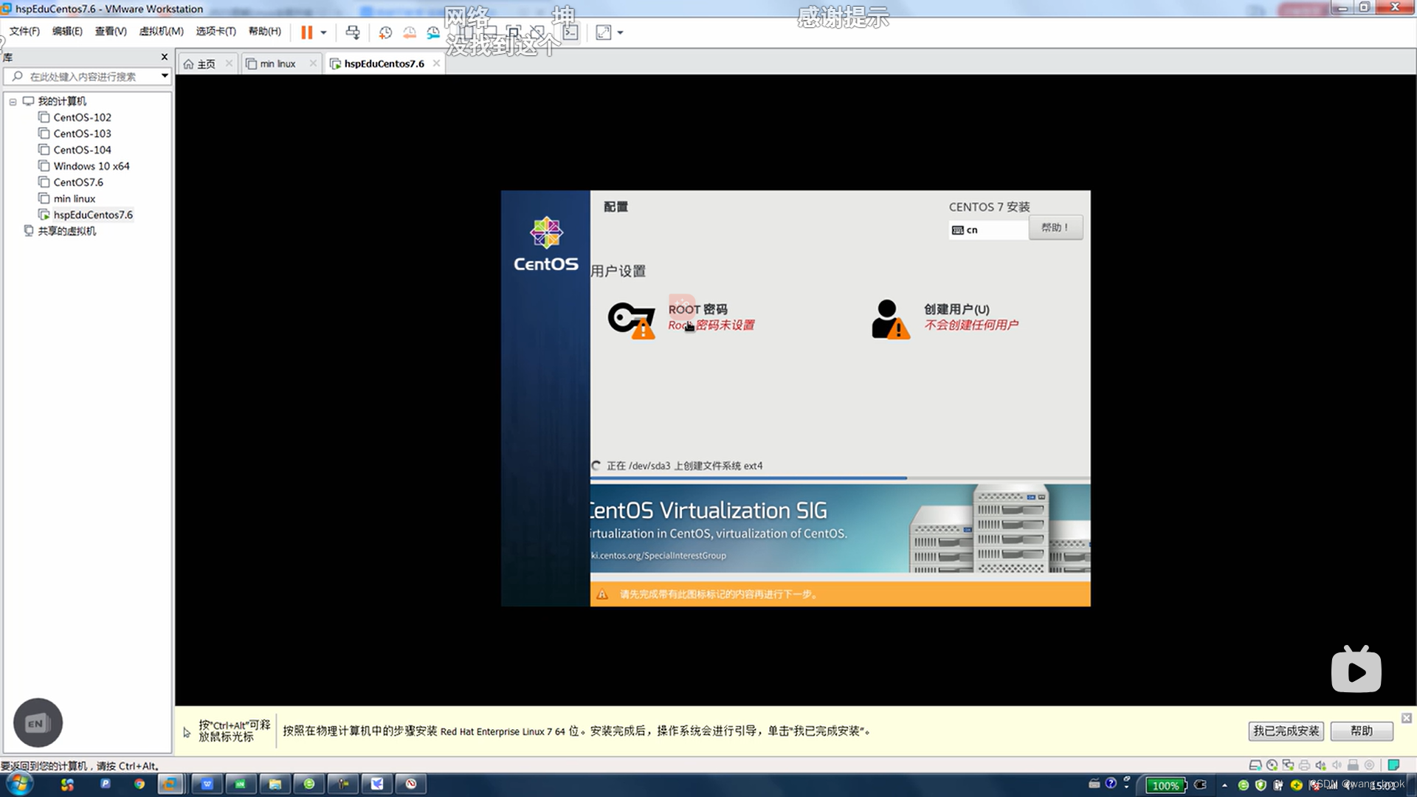Open the 文件(F) menu
This screenshot has height=797, width=1417.
(x=24, y=31)
